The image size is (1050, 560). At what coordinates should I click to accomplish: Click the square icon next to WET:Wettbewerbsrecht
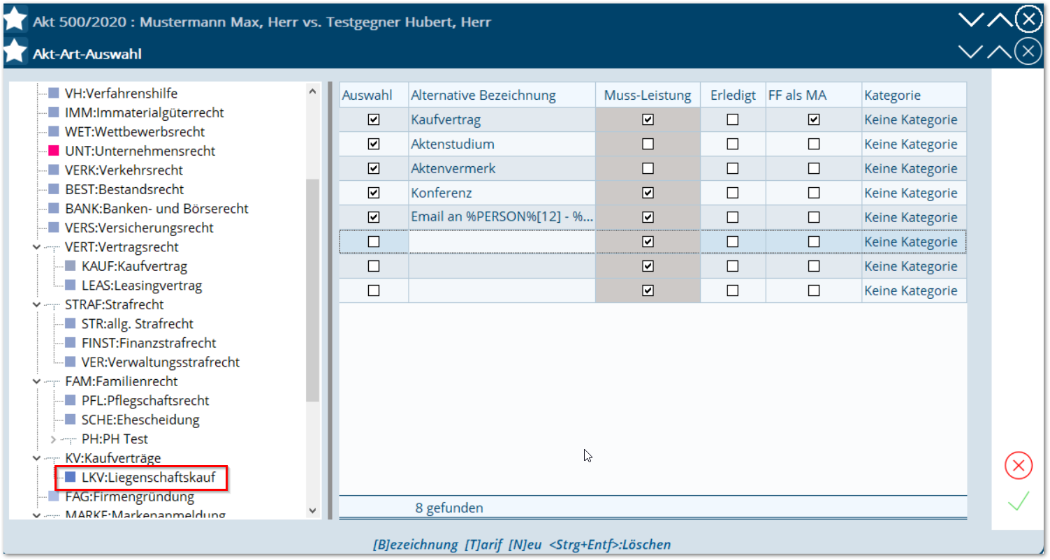(x=54, y=131)
